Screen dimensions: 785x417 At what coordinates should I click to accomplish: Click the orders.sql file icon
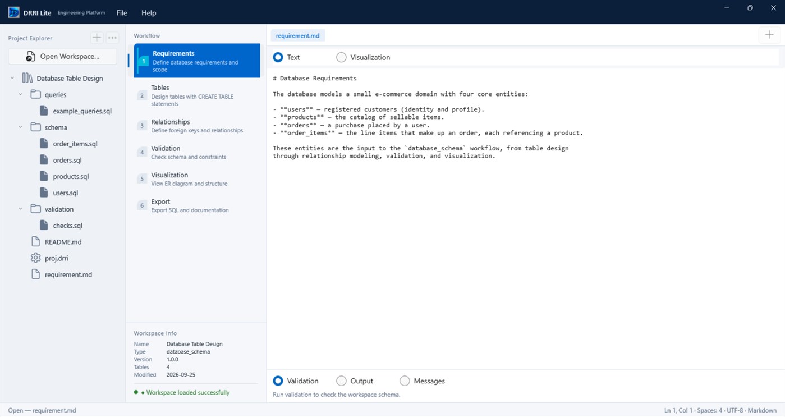click(44, 159)
